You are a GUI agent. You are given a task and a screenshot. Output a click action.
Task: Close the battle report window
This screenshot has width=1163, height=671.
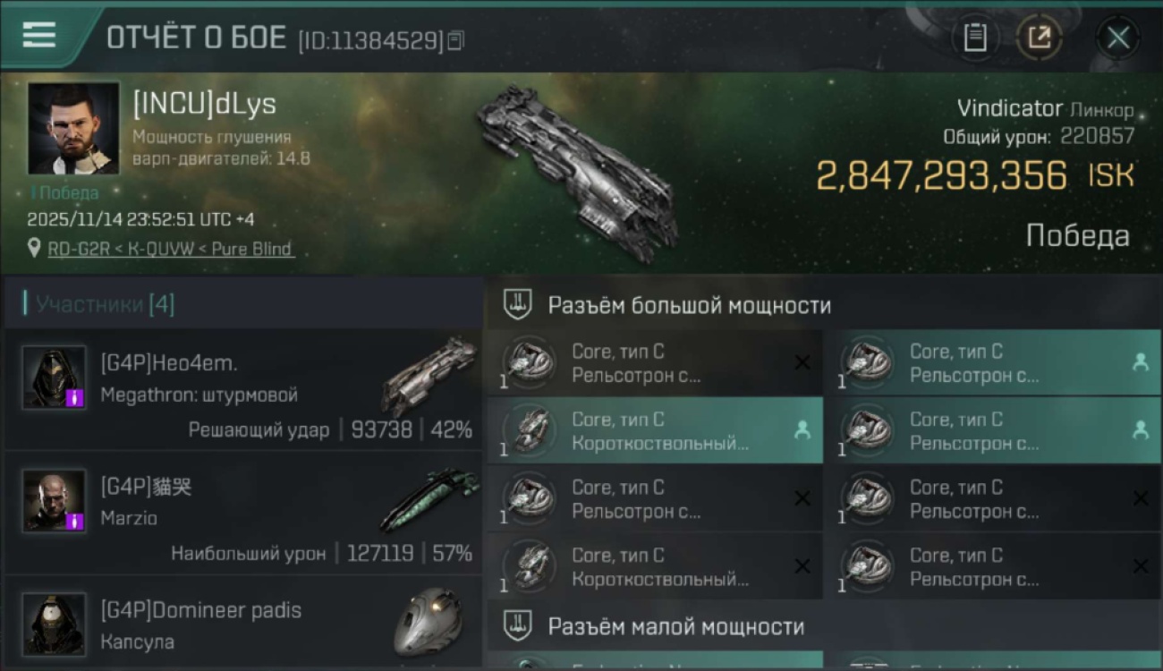tap(1118, 38)
